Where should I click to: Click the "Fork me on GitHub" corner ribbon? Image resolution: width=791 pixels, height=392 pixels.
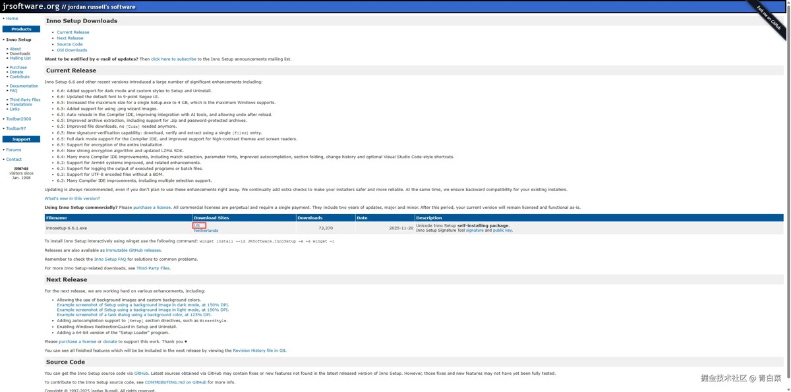[769, 17]
